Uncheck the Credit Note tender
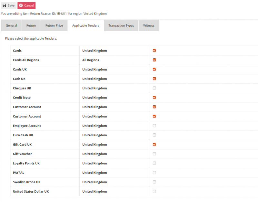Image resolution: width=258 pixels, height=202 pixels. [x=154, y=97]
